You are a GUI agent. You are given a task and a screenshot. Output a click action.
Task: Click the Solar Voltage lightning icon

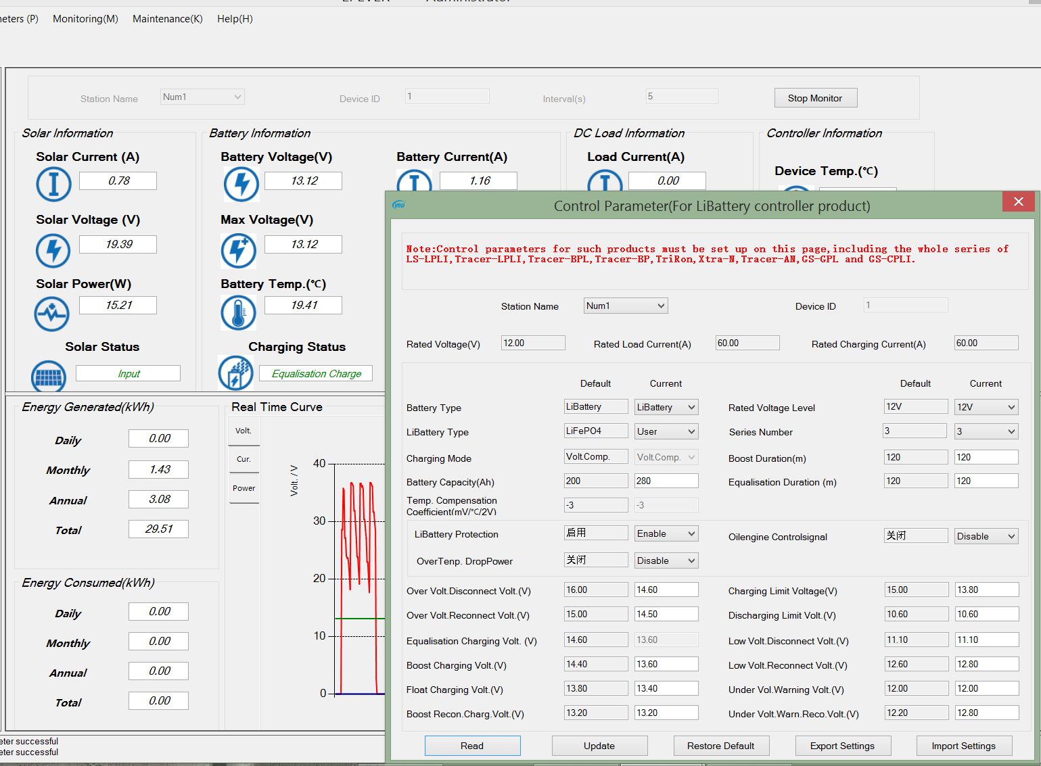pos(53,250)
